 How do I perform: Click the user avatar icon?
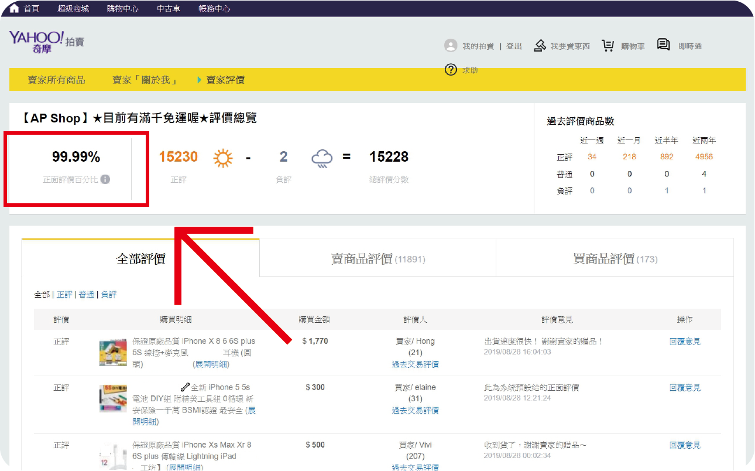450,46
